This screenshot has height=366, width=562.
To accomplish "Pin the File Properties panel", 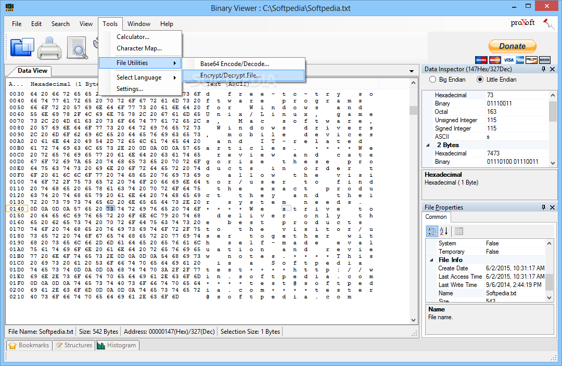I will point(543,207).
